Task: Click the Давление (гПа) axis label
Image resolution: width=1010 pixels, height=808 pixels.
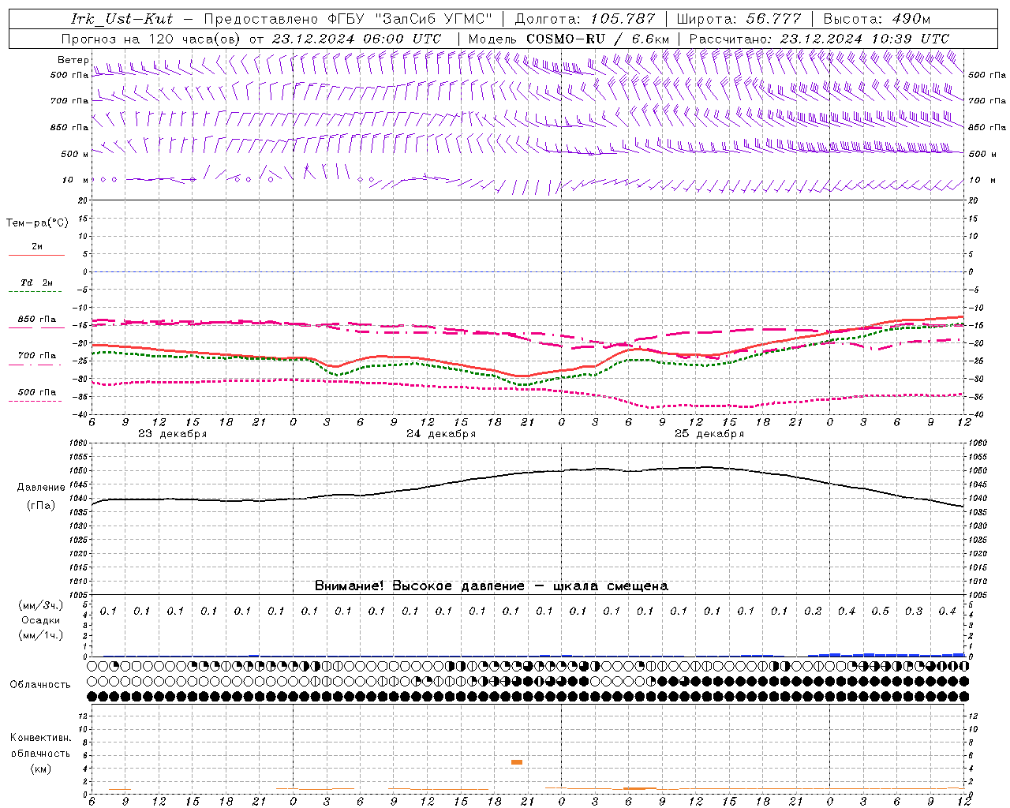Action: pos(41,496)
